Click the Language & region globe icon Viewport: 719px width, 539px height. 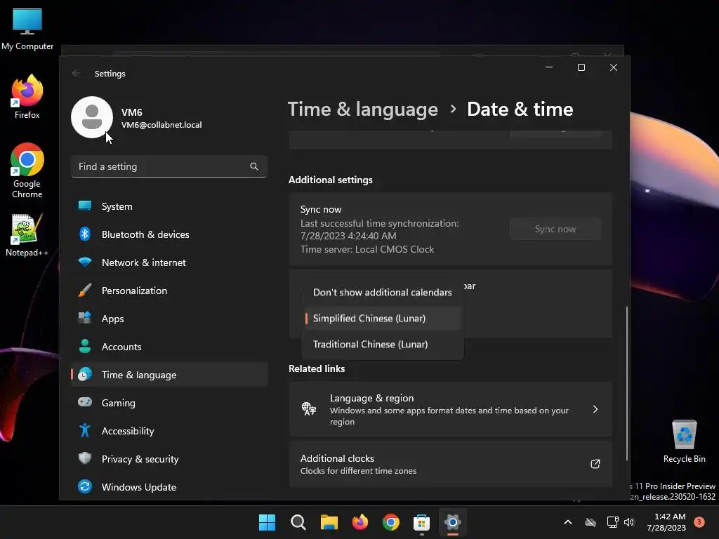(x=309, y=408)
